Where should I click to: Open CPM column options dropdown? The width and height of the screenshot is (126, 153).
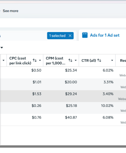[76, 60]
